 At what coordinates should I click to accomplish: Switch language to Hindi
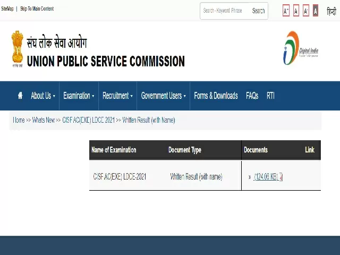click(x=331, y=11)
